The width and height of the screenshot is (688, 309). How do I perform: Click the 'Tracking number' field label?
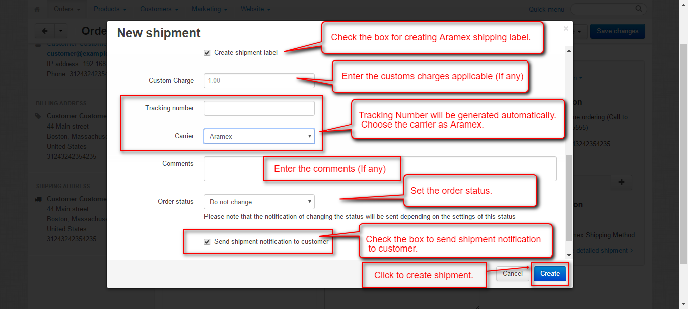click(170, 108)
